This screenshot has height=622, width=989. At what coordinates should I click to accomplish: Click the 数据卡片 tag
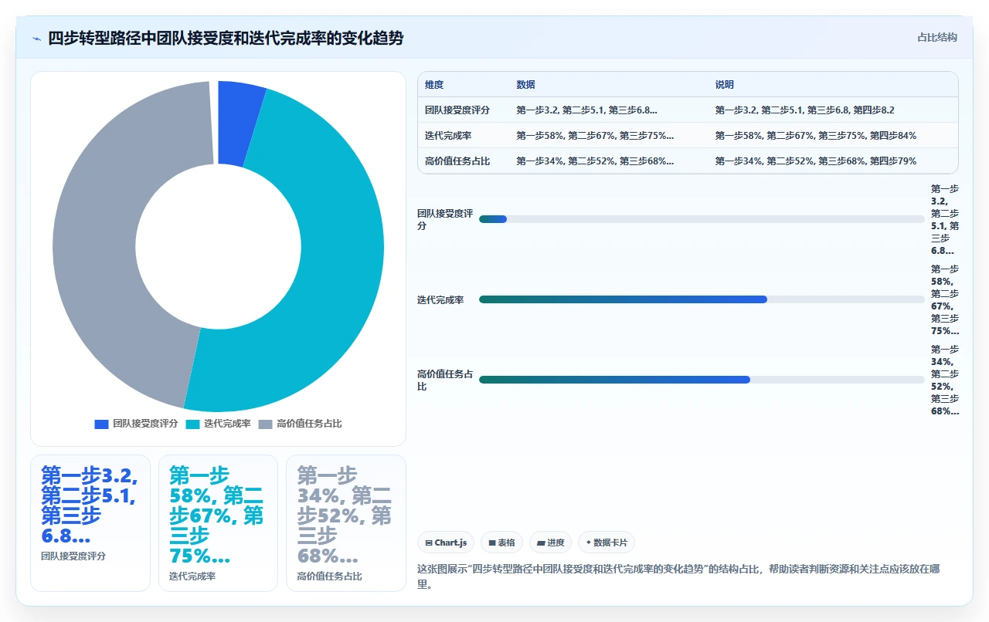(607, 543)
